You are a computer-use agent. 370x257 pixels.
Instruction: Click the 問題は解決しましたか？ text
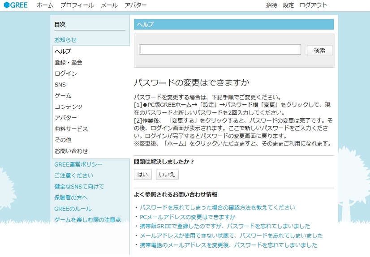click(x=164, y=162)
